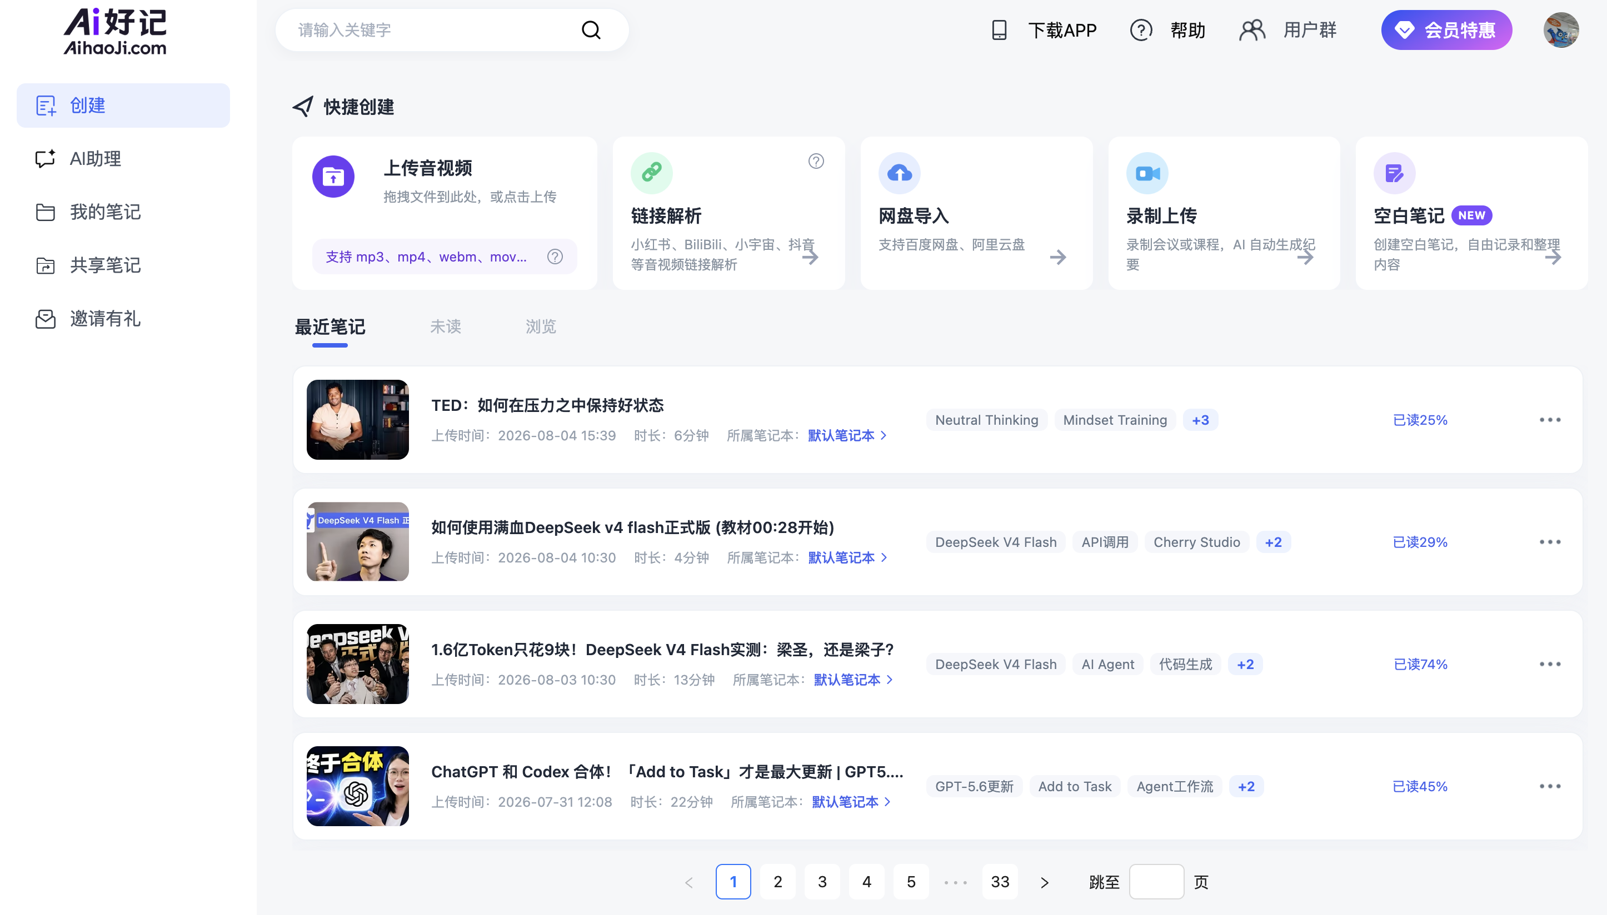Viewport: 1607px width, 915px height.
Task: Open 默认笔记本 link of TED note
Action: [x=847, y=435]
